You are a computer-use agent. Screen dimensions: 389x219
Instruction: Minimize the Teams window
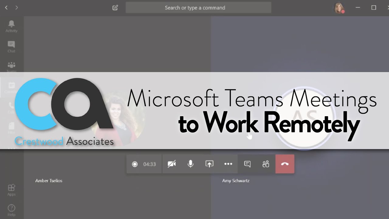(358, 8)
